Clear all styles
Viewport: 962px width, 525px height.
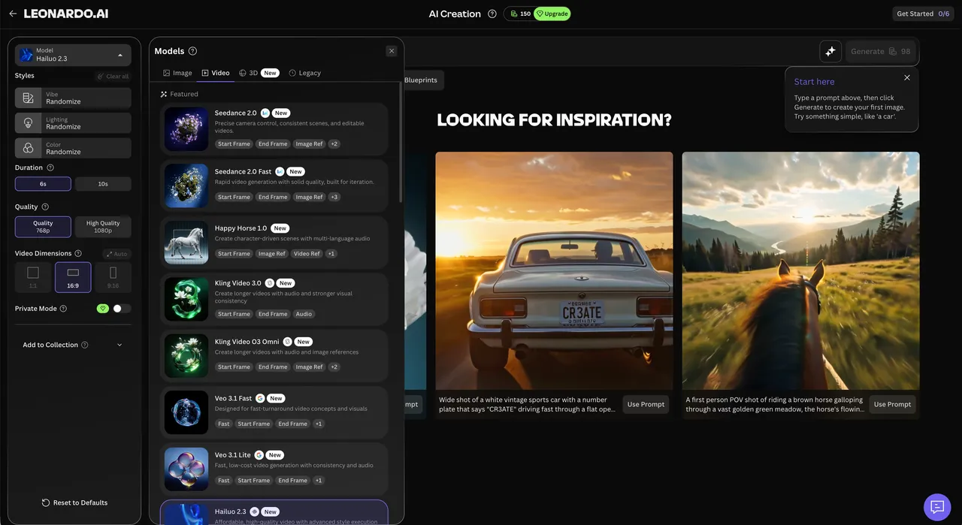(113, 77)
